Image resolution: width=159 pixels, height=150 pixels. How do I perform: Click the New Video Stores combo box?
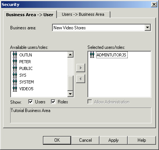click(x=102, y=27)
